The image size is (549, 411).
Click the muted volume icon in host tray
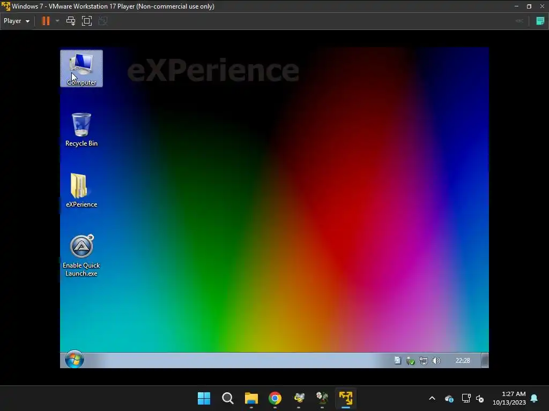[x=480, y=398]
